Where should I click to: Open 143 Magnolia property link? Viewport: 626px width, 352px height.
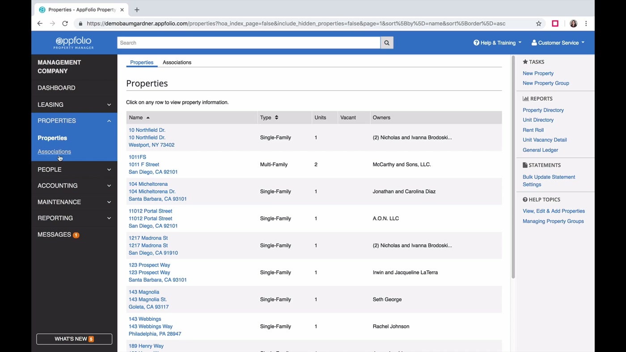[x=144, y=292]
